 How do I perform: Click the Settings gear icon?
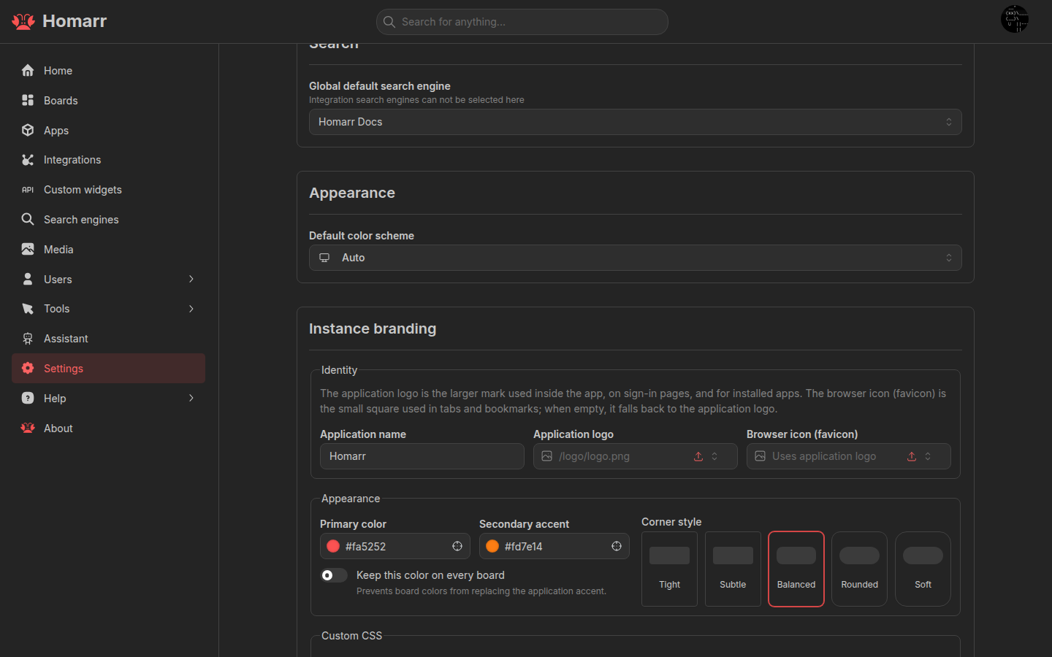28,368
